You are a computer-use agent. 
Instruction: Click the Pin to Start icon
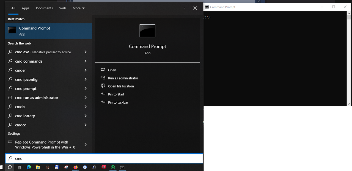pyautogui.click(x=103, y=94)
